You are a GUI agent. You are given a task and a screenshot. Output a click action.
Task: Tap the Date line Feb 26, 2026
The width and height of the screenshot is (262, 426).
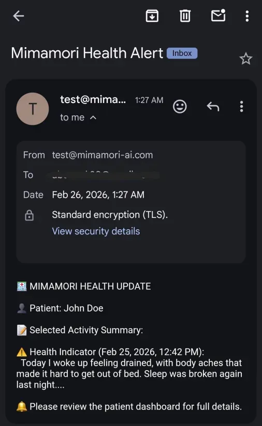(x=98, y=195)
